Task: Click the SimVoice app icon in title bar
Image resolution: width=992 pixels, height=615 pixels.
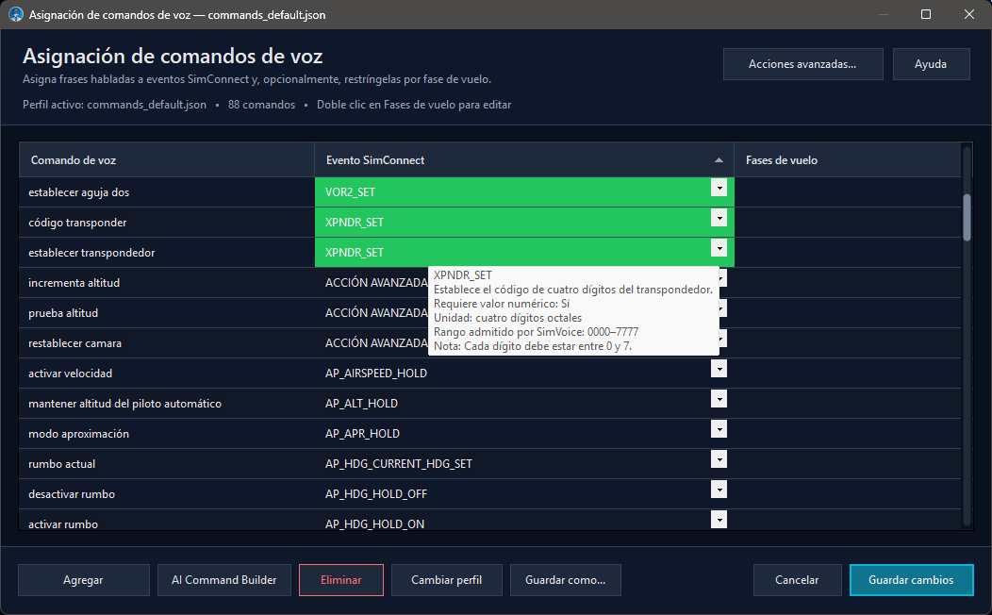Action: (16, 14)
